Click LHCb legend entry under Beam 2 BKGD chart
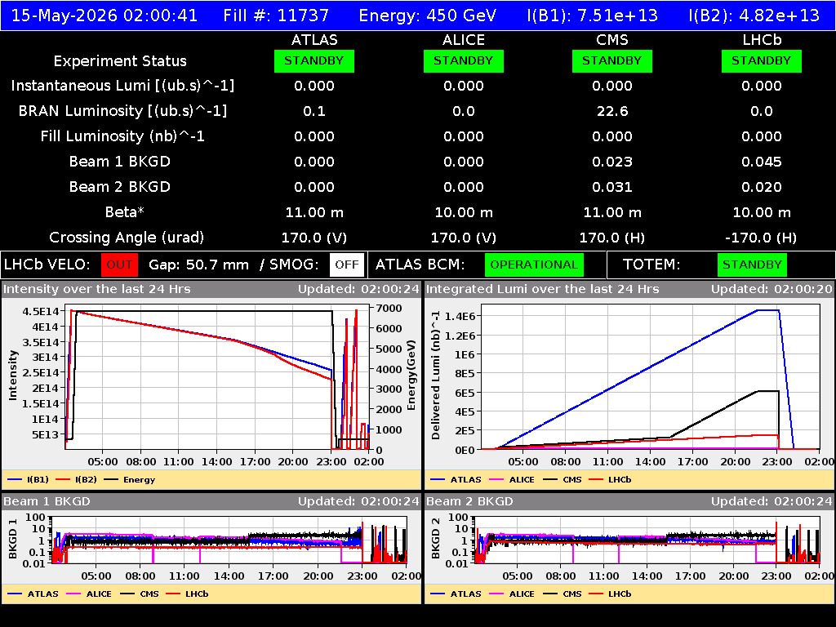The height and width of the screenshot is (627, 836). pyautogui.click(x=610, y=594)
